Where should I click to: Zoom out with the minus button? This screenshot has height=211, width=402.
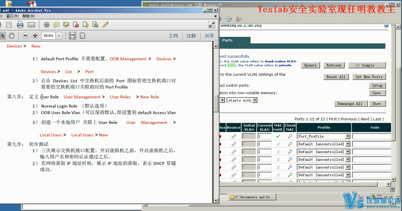pyautogui.click(x=26, y=36)
